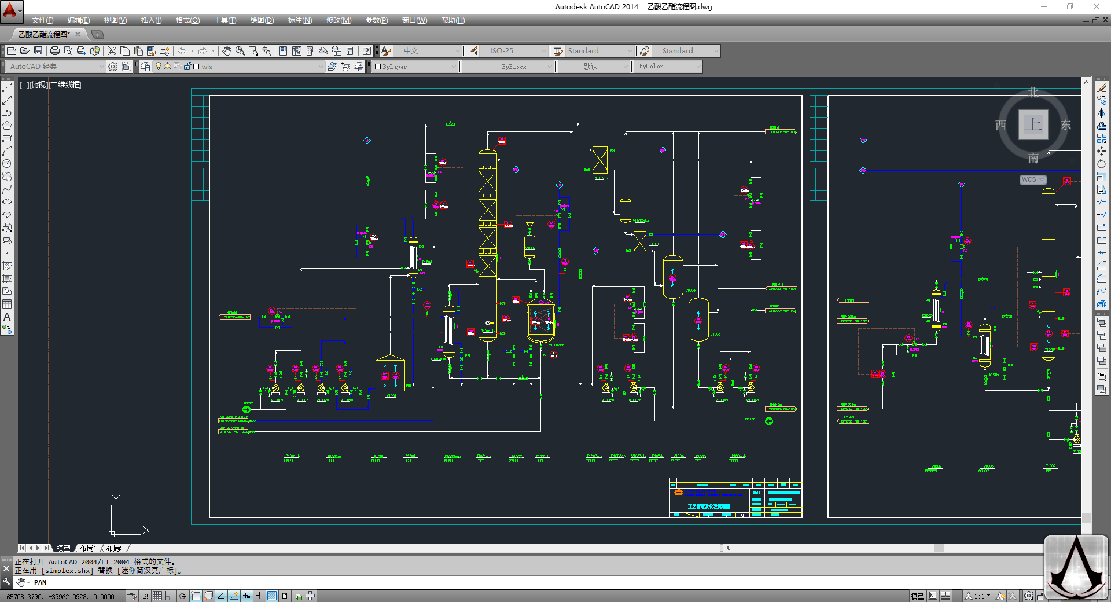Click the WCS button under the ViewCube

[1032, 179]
